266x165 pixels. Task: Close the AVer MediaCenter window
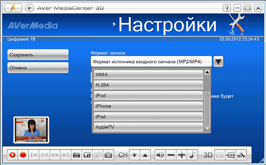tap(258, 8)
